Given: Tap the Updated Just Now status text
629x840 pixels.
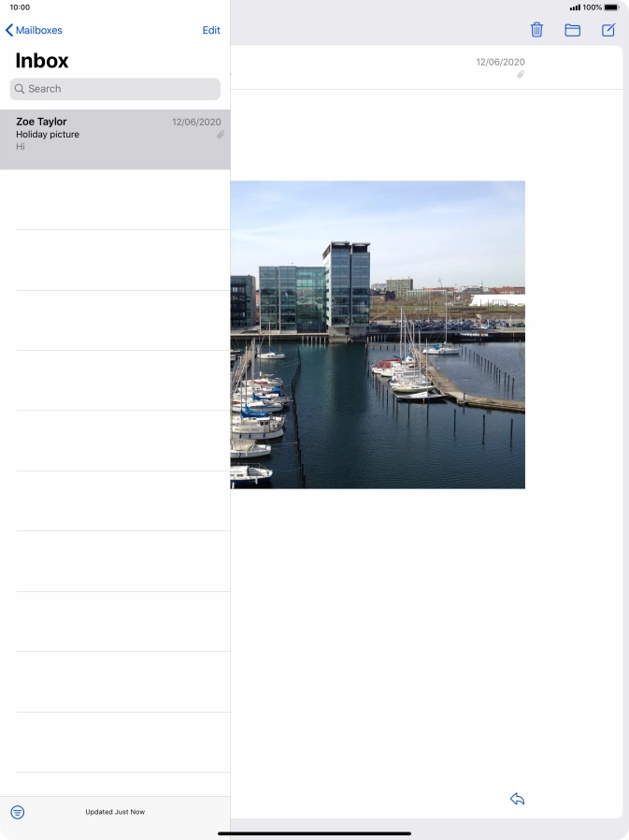Looking at the screenshot, I should [115, 812].
